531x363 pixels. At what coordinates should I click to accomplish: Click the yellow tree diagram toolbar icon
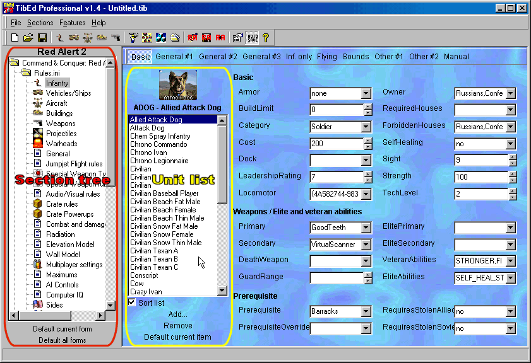point(147,38)
